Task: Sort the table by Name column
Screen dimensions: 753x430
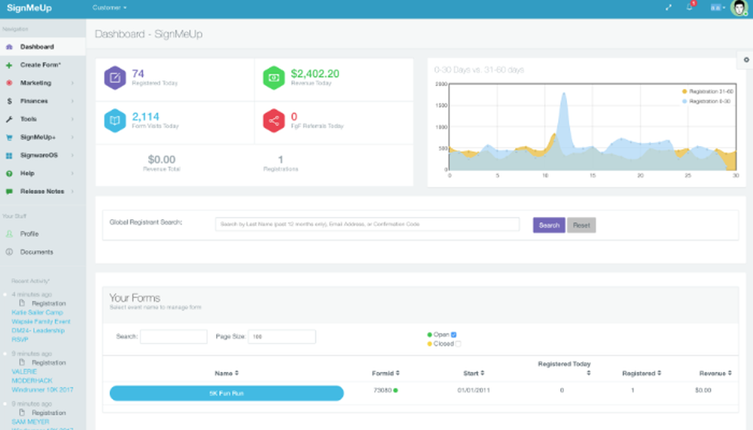Action: [227, 374]
